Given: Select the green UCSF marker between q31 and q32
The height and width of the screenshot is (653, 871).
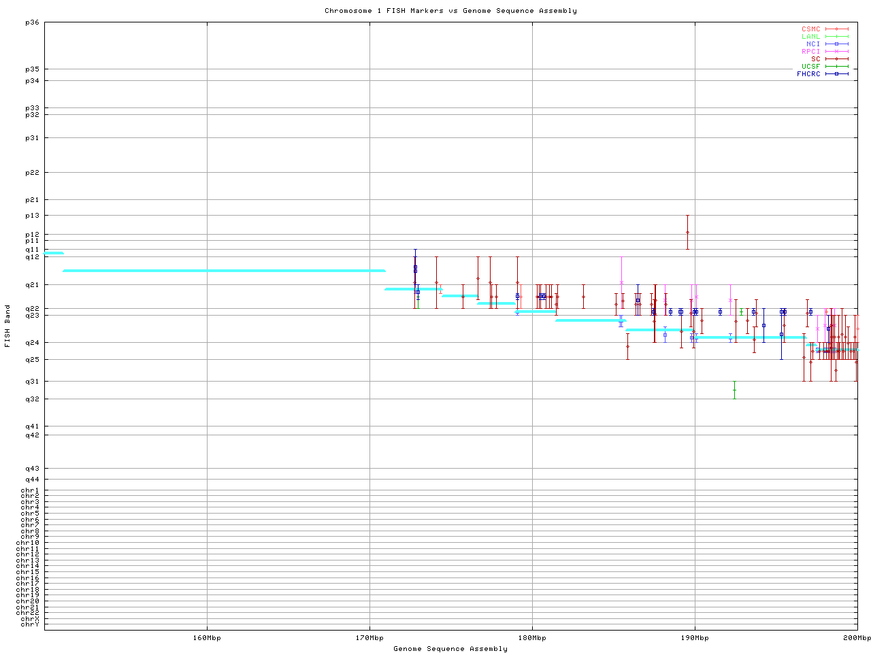Looking at the screenshot, I should click(x=734, y=390).
